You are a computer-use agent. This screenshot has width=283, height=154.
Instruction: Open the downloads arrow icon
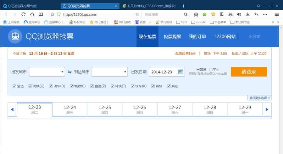(248, 14)
